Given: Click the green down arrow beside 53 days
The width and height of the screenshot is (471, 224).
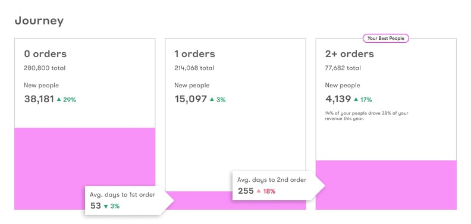Looking at the screenshot, I should (x=105, y=206).
